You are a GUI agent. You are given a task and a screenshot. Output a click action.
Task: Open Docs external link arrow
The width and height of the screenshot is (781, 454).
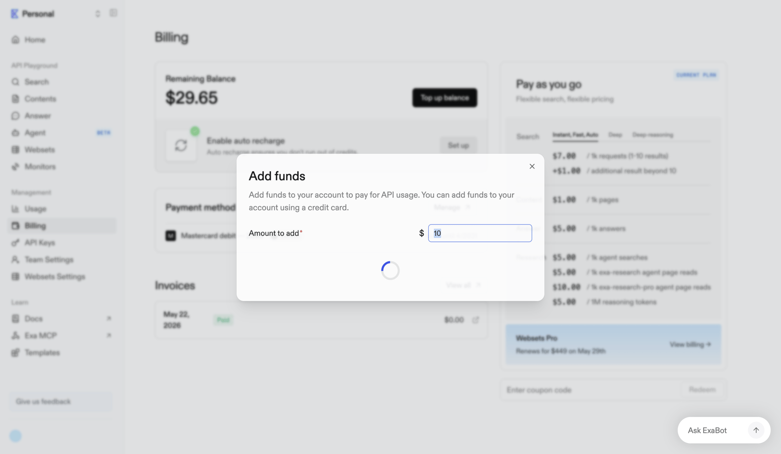coord(109,318)
